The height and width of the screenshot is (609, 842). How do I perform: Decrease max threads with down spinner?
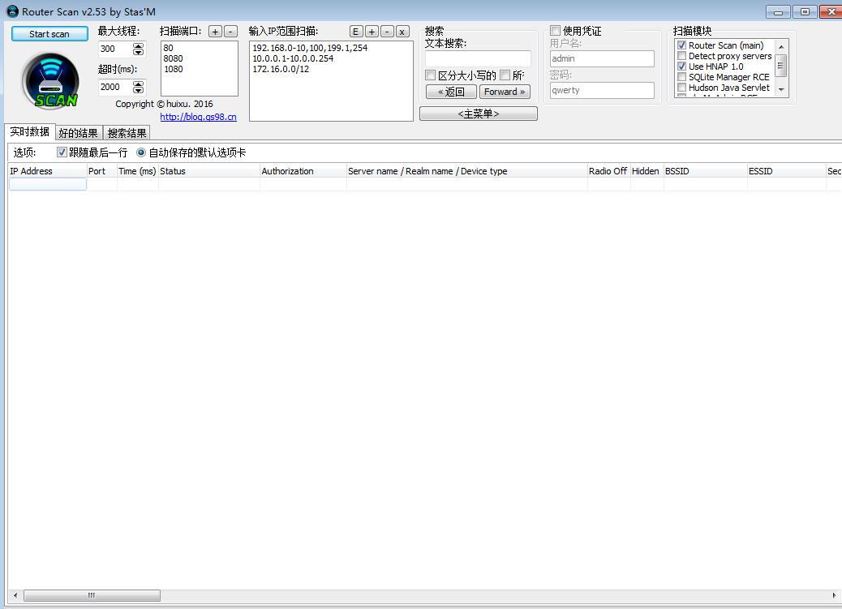tap(139, 52)
